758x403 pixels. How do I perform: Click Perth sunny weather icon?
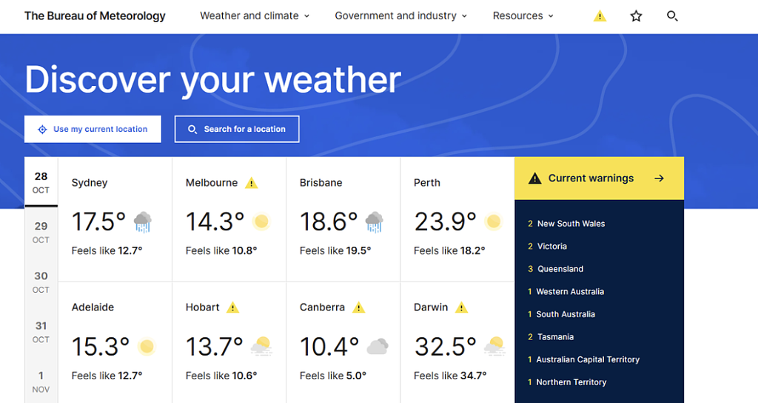click(x=494, y=222)
